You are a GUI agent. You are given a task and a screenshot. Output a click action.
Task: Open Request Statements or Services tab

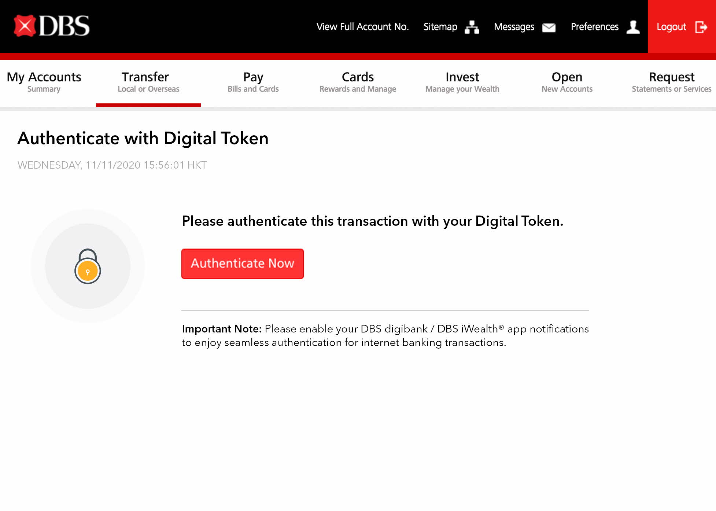pyautogui.click(x=671, y=82)
